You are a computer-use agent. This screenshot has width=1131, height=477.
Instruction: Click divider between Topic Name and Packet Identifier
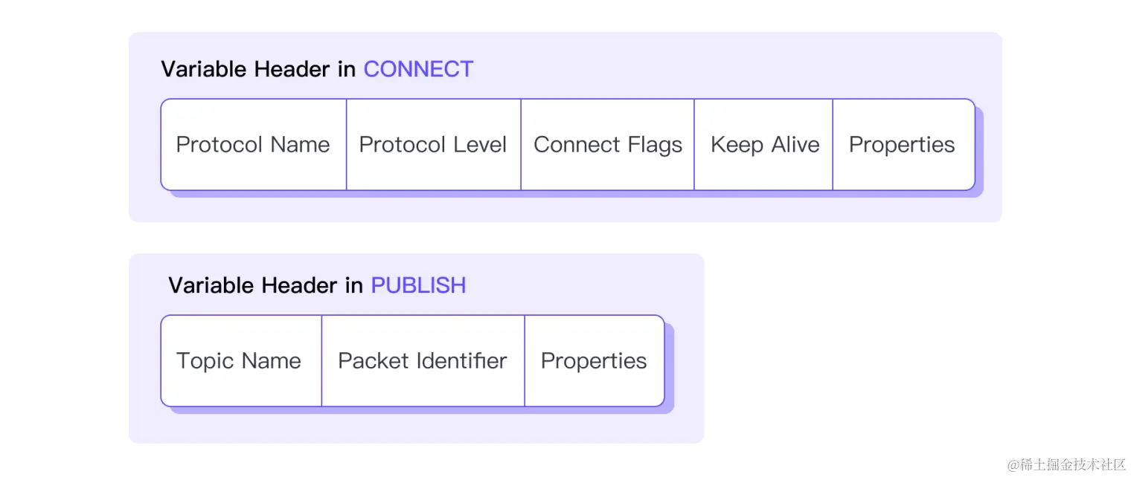point(321,360)
